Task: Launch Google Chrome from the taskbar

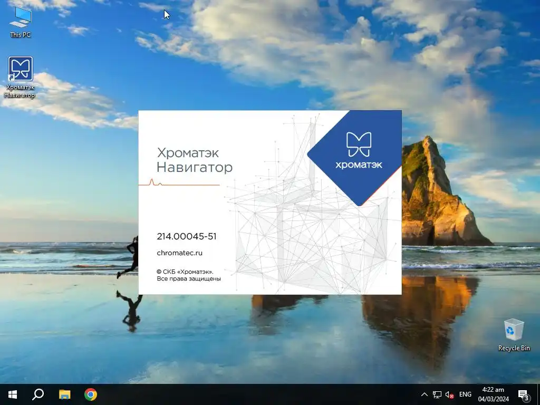Action: point(91,394)
